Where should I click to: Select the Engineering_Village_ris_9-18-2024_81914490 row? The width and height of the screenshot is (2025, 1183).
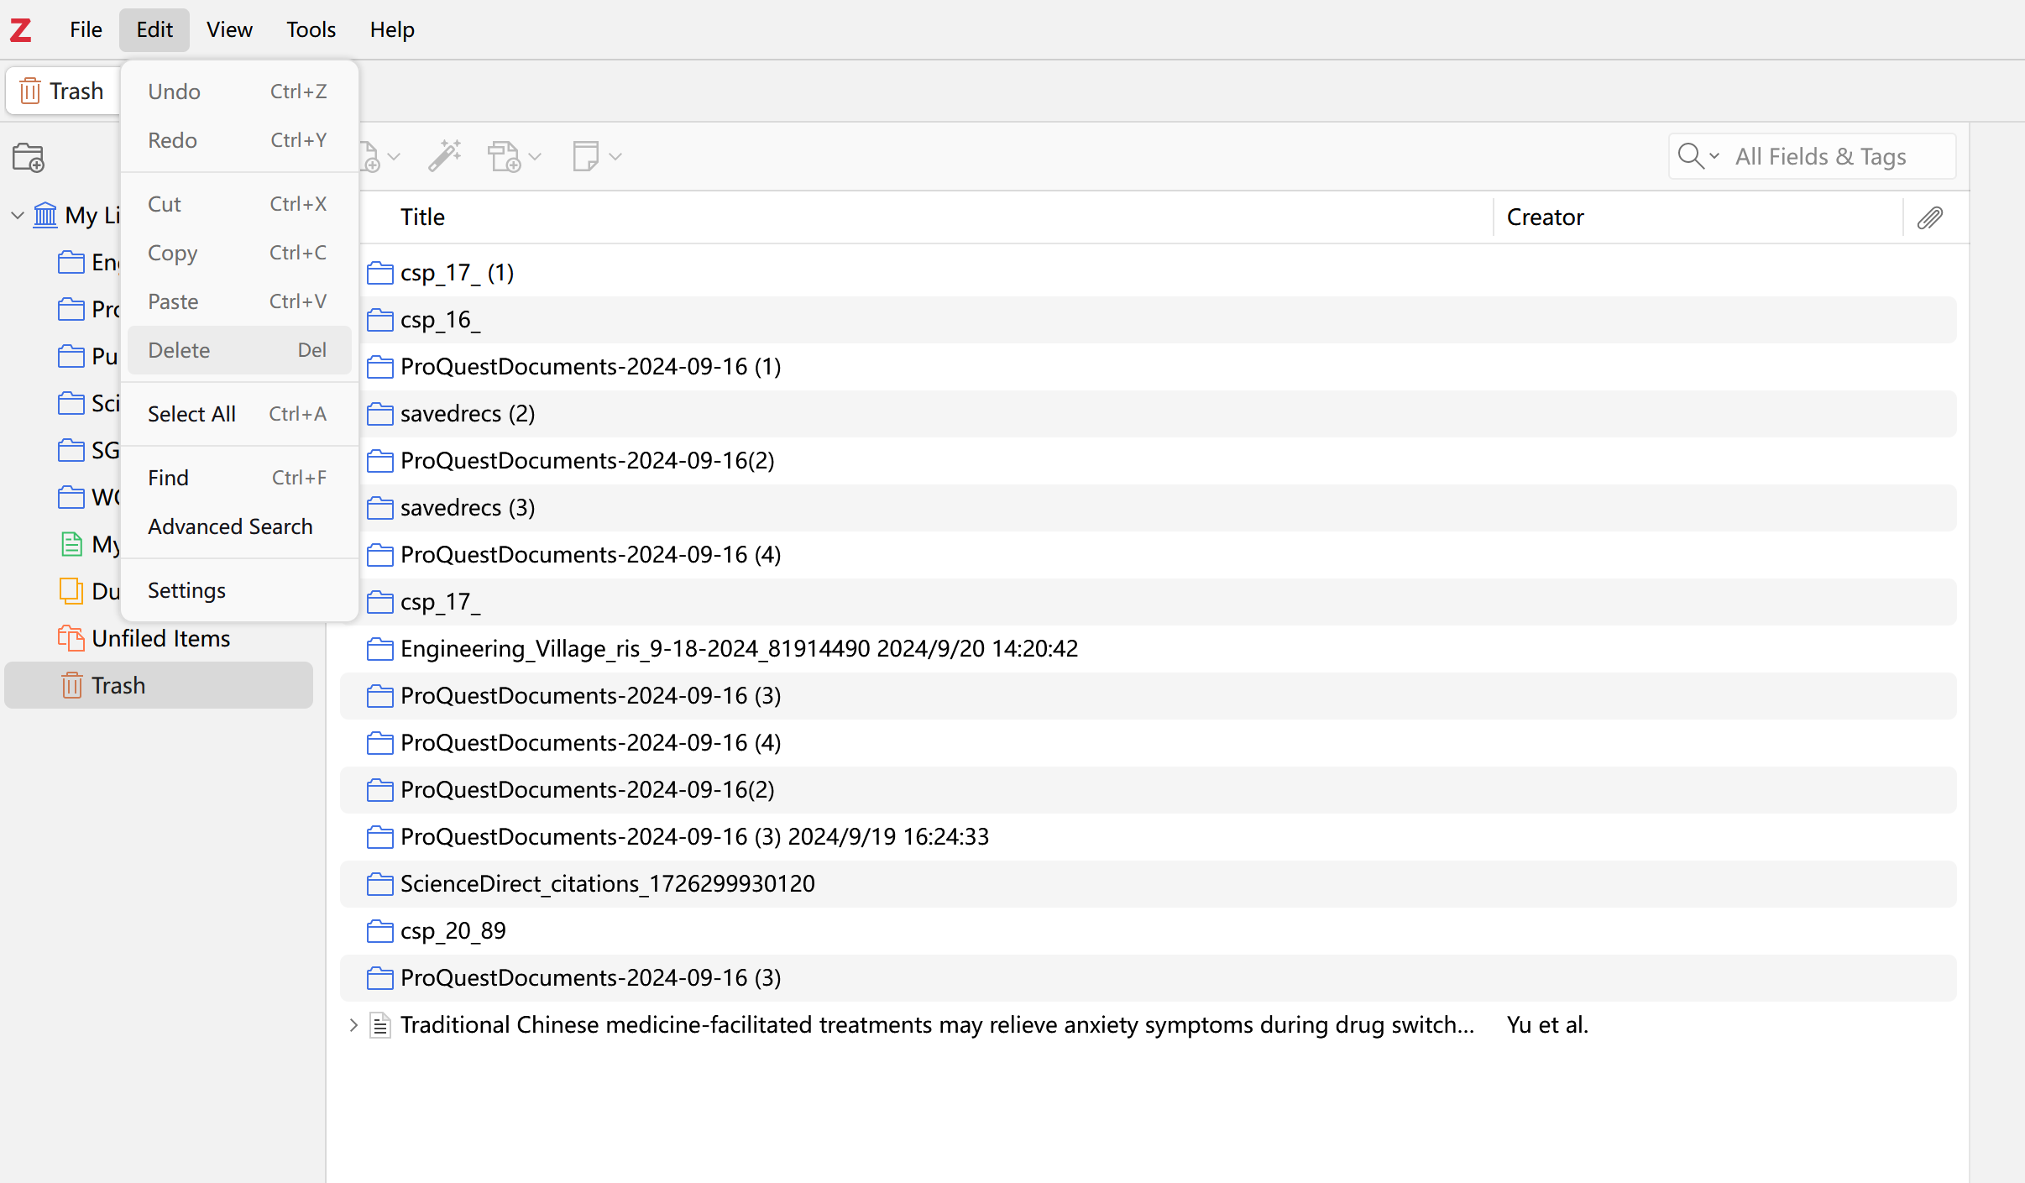[1149, 649]
